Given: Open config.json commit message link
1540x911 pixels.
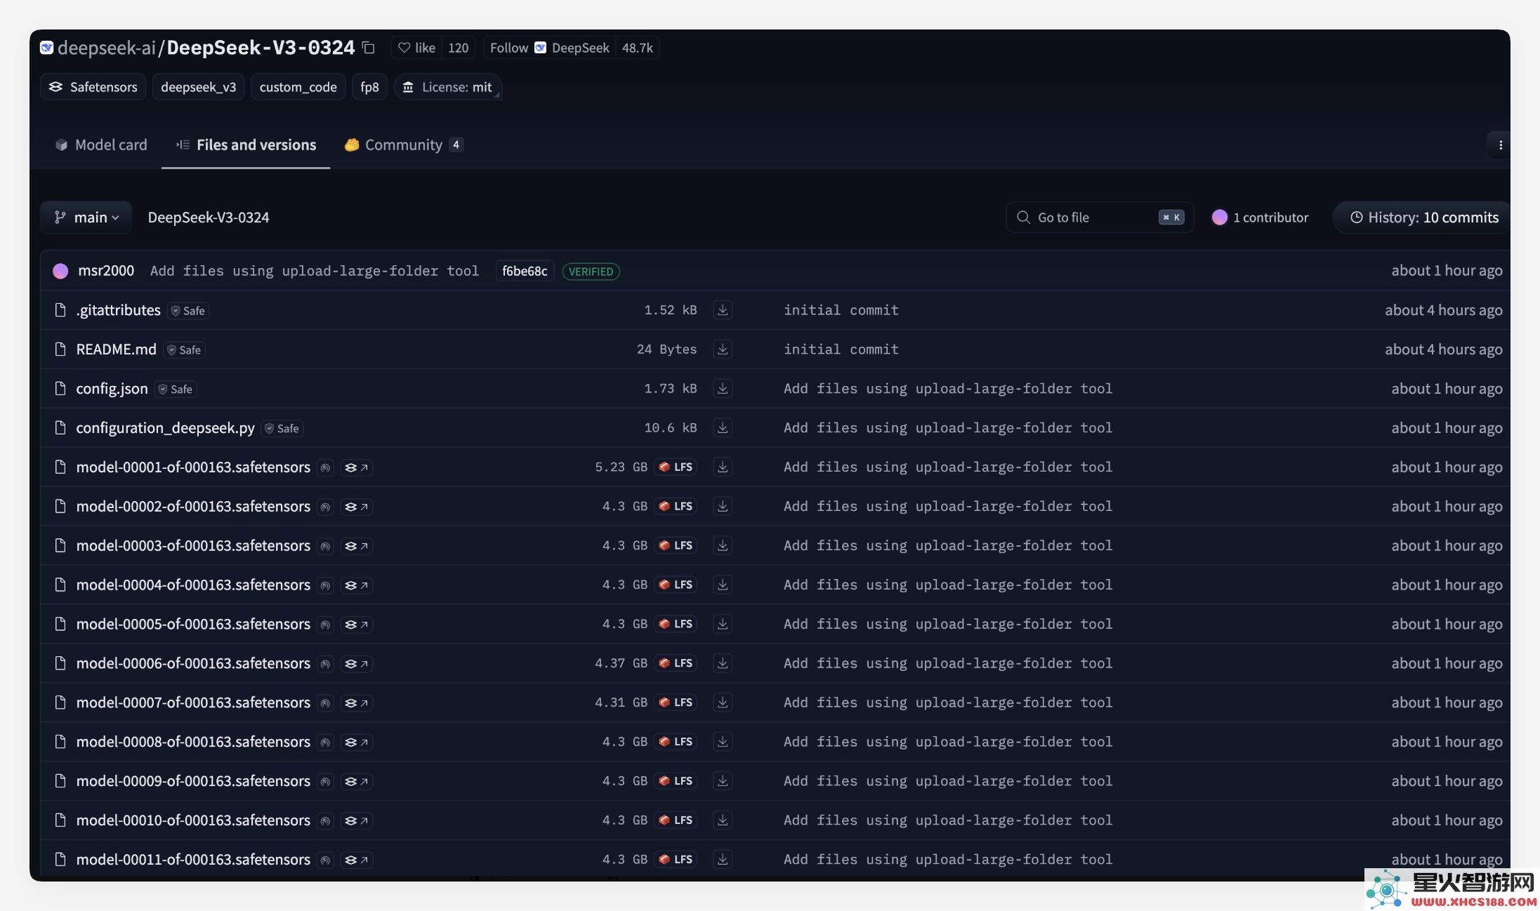Looking at the screenshot, I should click(x=948, y=389).
